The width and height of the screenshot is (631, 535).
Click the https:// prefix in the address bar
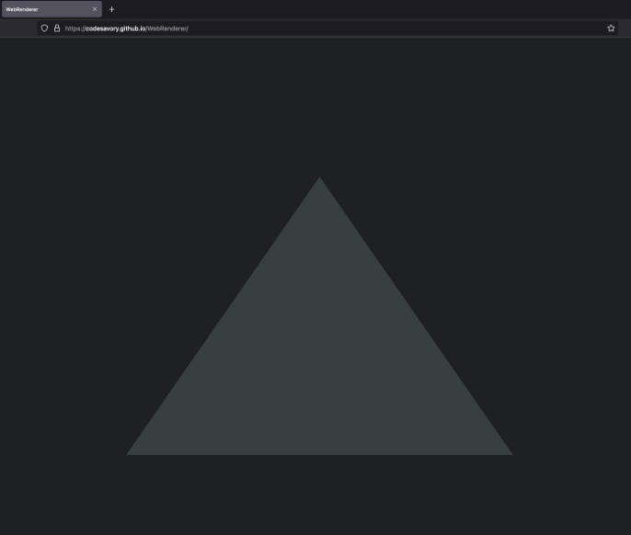click(x=75, y=28)
